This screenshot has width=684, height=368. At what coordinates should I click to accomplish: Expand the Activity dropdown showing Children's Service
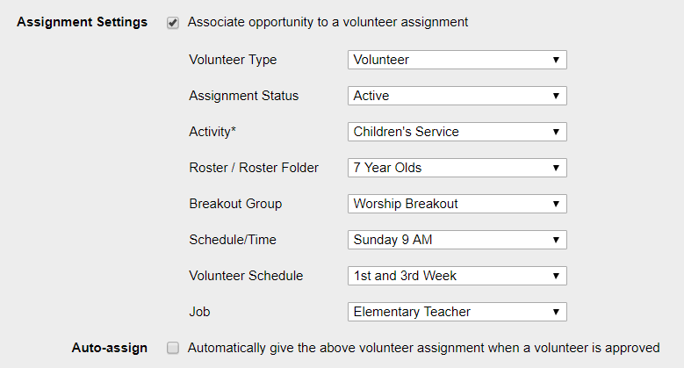pos(457,132)
